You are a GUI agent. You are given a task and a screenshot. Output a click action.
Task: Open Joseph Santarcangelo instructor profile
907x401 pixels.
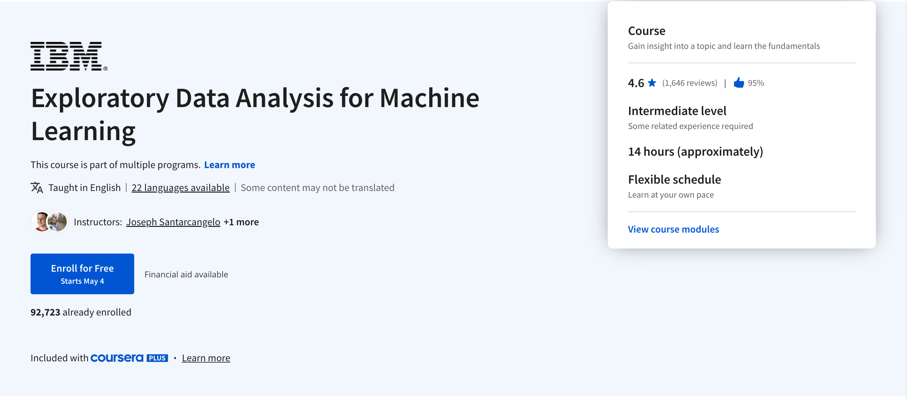point(173,222)
